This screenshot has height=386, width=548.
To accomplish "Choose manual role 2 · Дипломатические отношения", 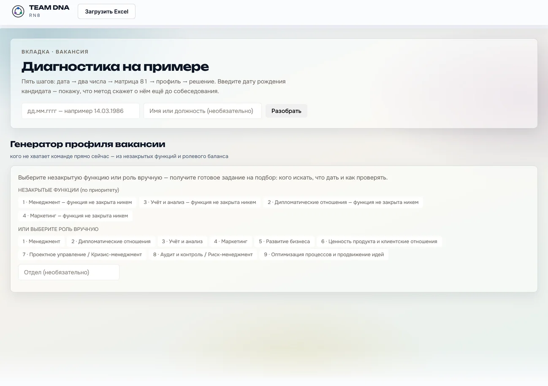I will coord(111,241).
